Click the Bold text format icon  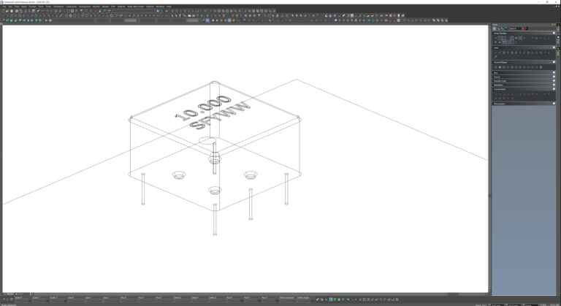(207, 16)
